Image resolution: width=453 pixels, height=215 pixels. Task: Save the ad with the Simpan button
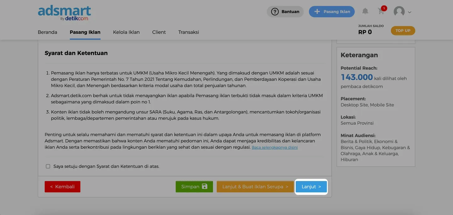(x=194, y=187)
